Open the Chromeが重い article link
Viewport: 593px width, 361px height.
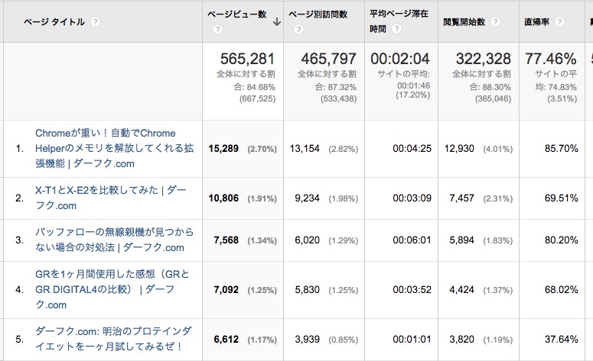point(115,148)
